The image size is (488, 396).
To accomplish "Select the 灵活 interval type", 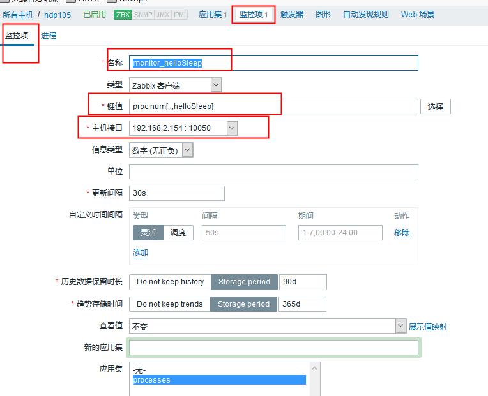I will click(148, 233).
